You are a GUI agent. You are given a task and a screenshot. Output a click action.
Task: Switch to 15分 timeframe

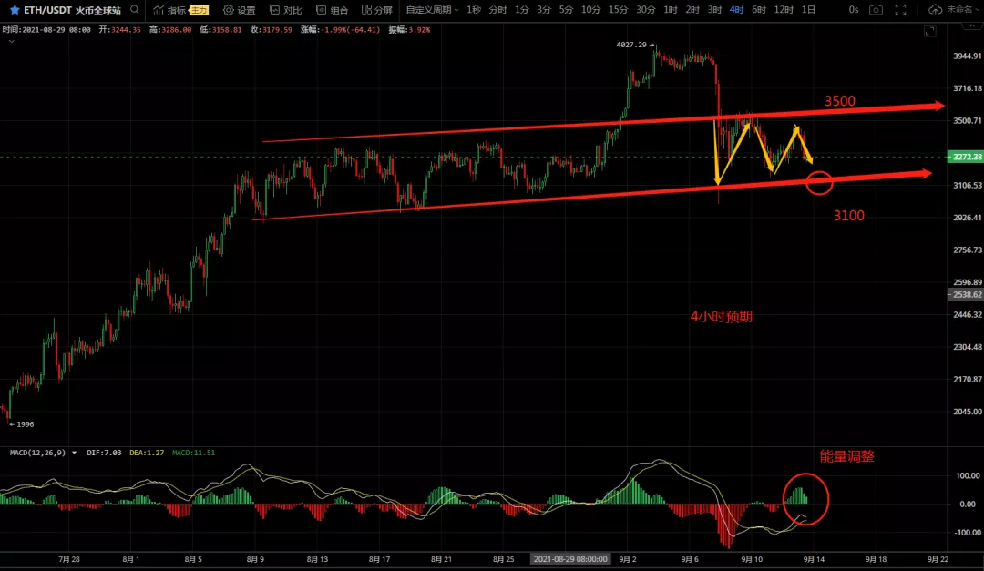[618, 10]
